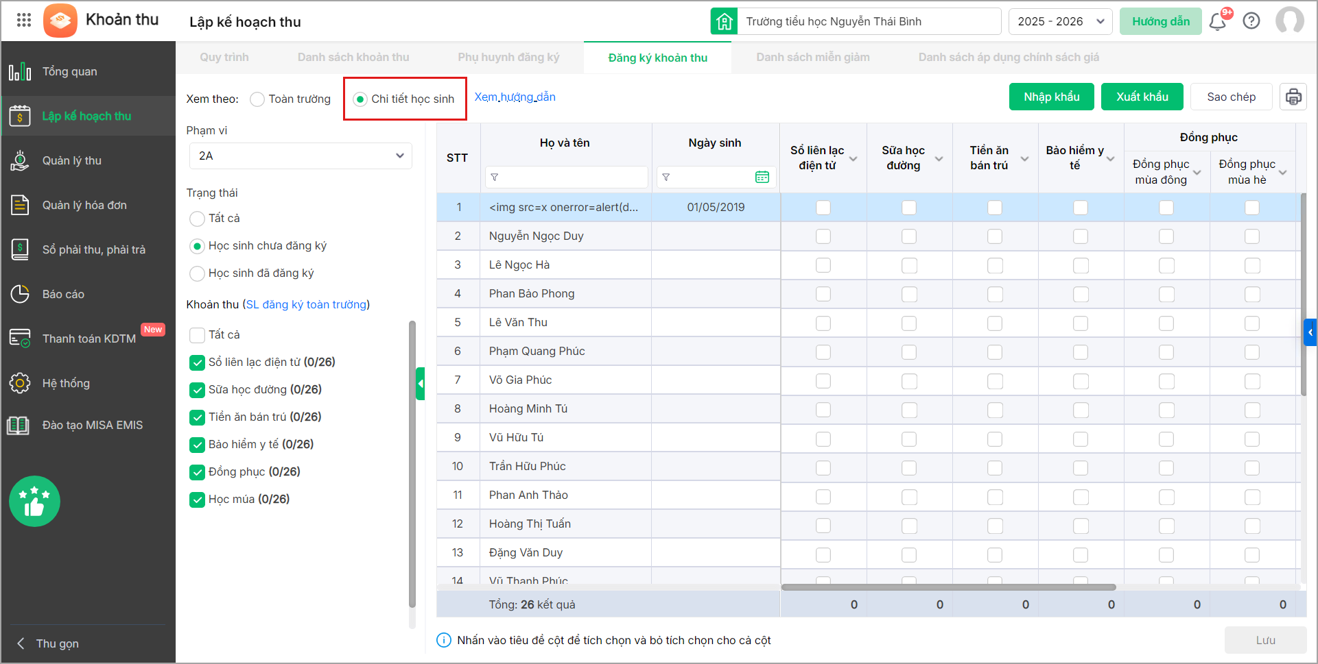This screenshot has height=664, width=1318.
Task: Click the Nhập khẩu button
Action: click(x=1052, y=97)
